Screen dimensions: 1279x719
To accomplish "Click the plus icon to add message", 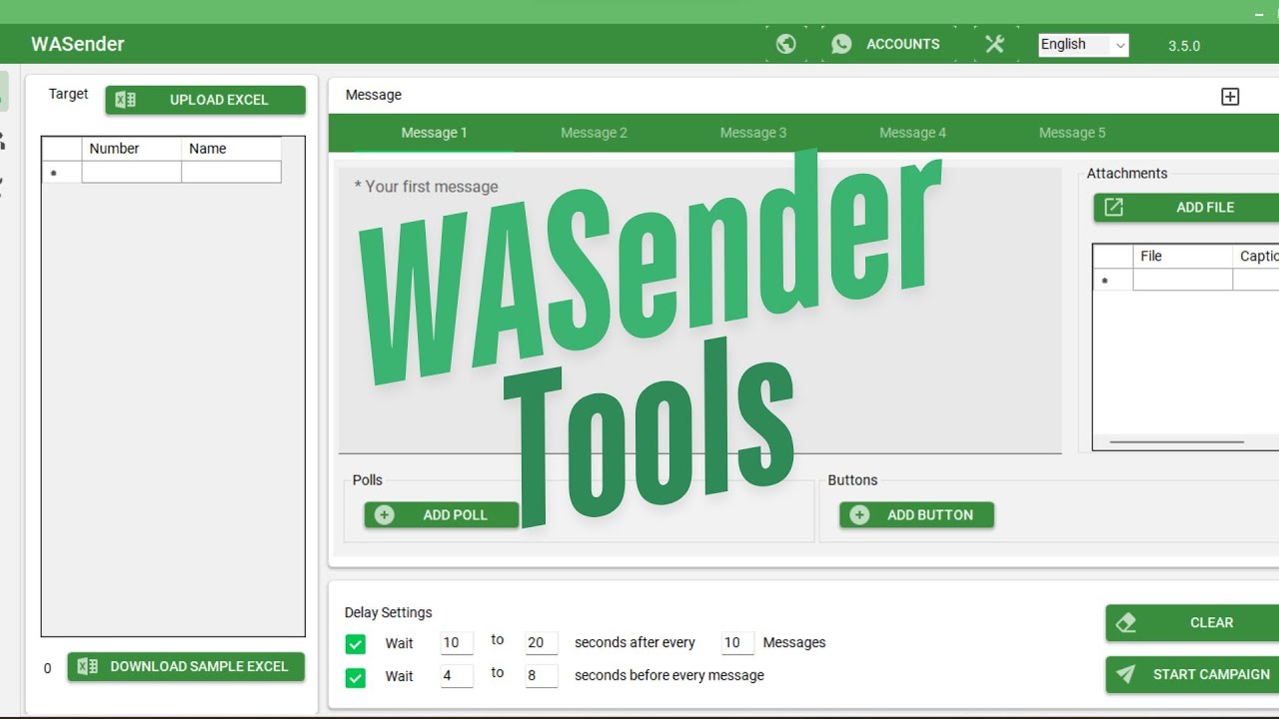I will pyautogui.click(x=1230, y=96).
